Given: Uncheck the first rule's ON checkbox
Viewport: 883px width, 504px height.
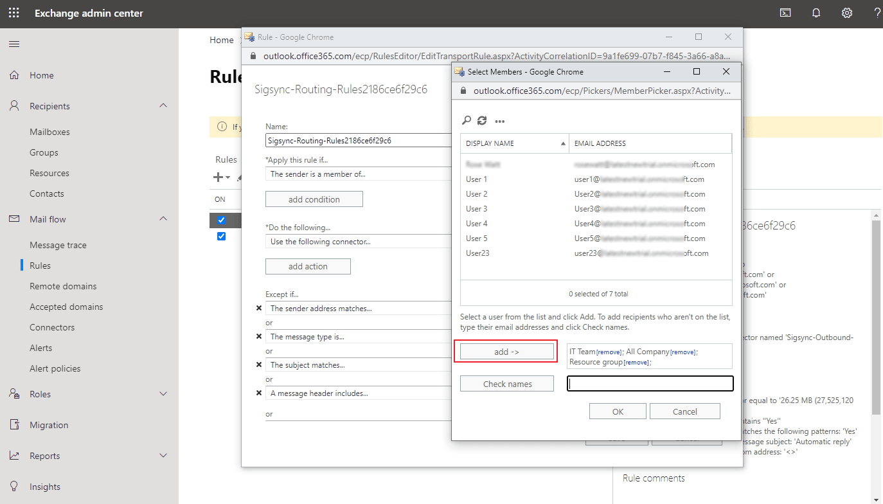Looking at the screenshot, I should pyautogui.click(x=222, y=221).
